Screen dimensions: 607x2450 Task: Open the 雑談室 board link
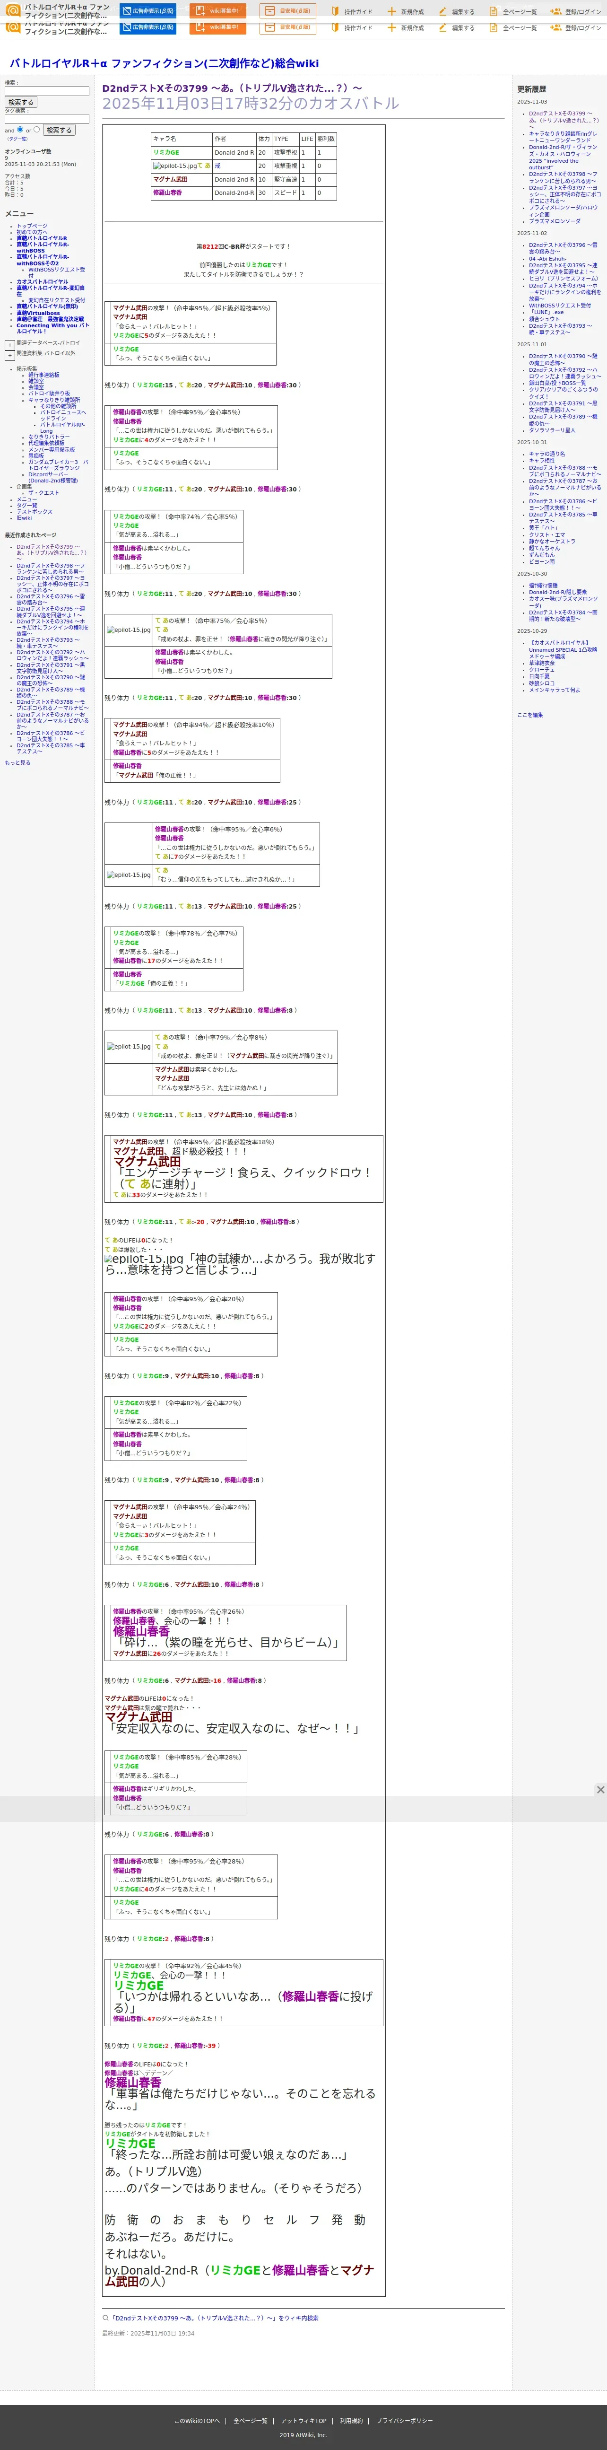[x=35, y=381]
